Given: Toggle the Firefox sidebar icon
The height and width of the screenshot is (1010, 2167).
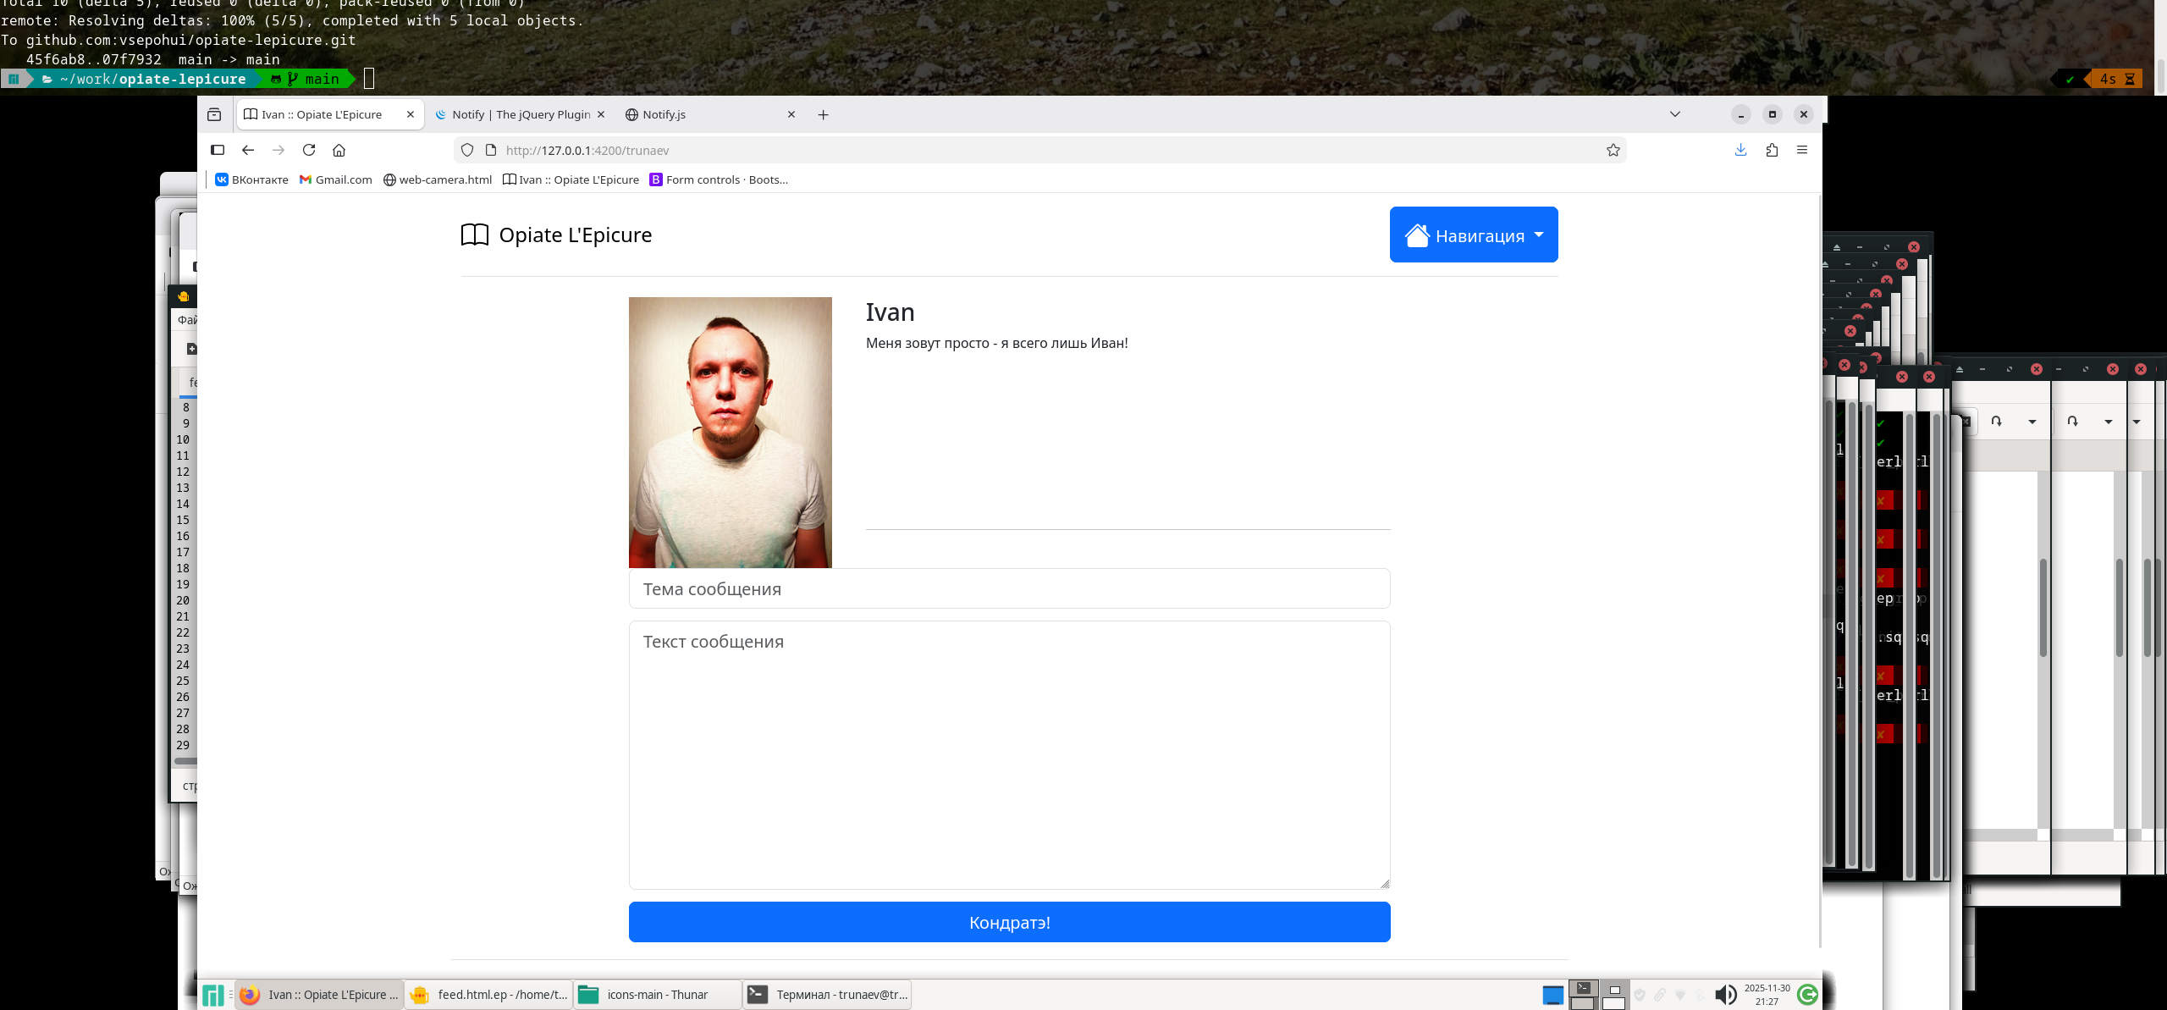Looking at the screenshot, I should coord(218,150).
